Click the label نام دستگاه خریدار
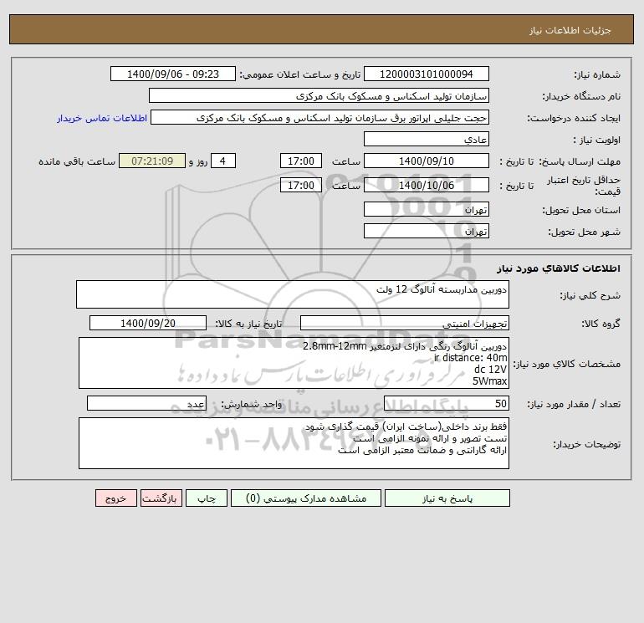The height and width of the screenshot is (623, 644). (581, 96)
